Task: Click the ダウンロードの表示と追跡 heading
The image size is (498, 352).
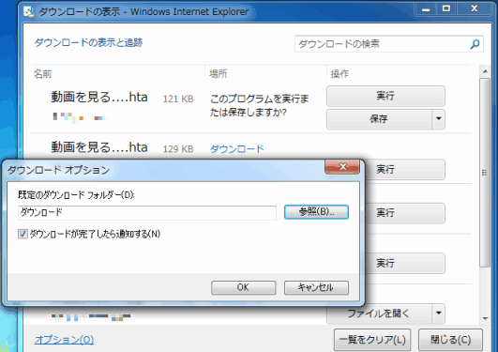Action: click(88, 42)
